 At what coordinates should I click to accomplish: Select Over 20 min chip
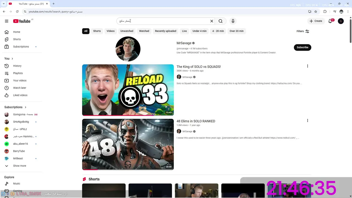237,31
